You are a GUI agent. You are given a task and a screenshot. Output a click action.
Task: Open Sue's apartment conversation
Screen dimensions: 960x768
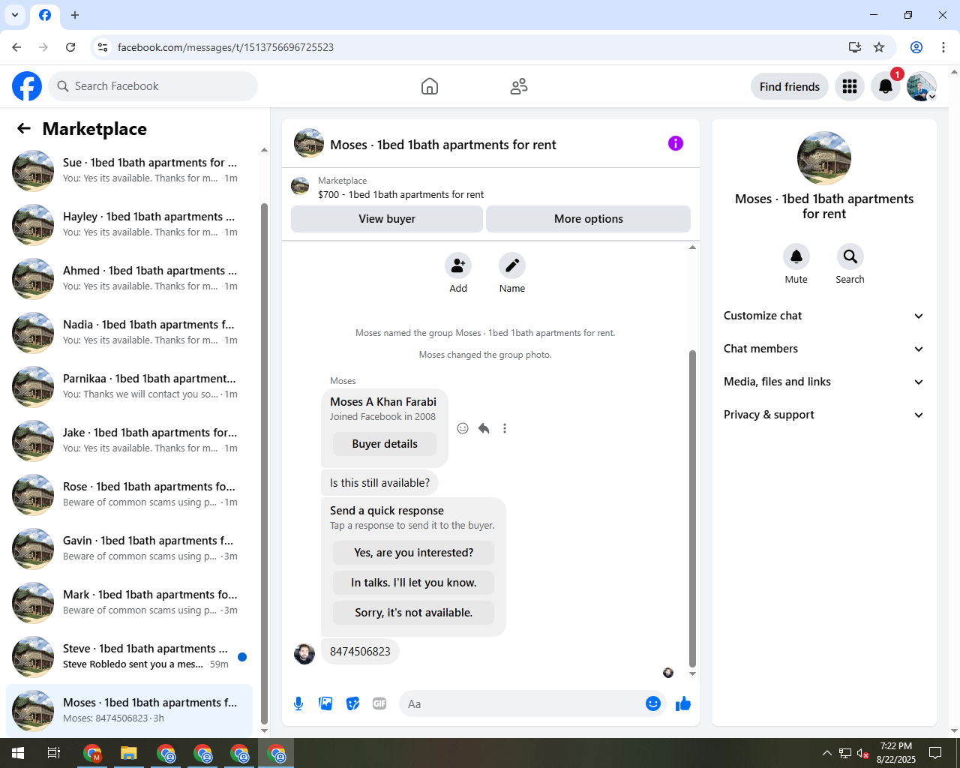click(x=129, y=170)
